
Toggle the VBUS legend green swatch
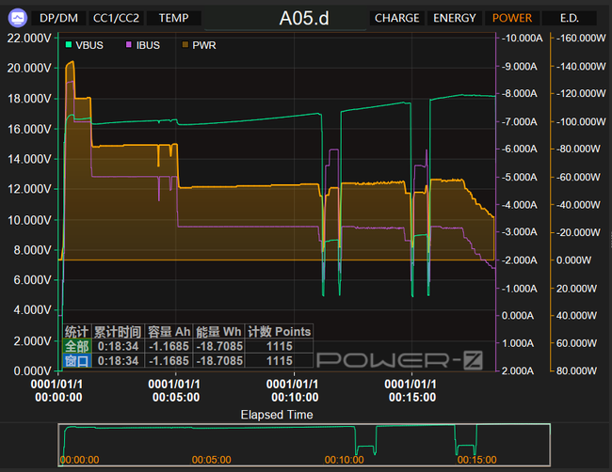click(69, 45)
